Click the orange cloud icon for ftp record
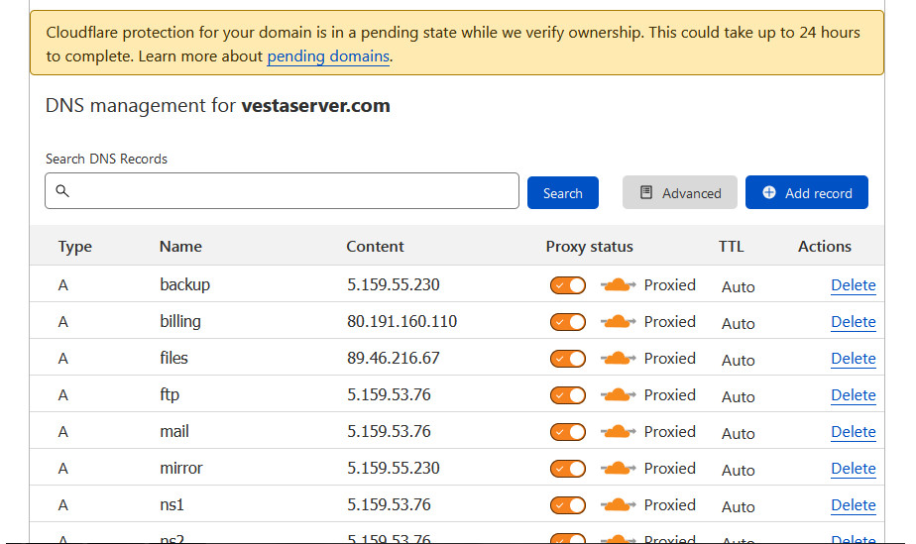Image resolution: width=916 pixels, height=544 pixels. (x=619, y=395)
